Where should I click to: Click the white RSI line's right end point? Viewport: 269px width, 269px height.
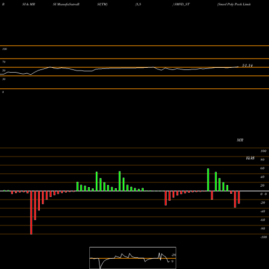[x=238, y=67]
